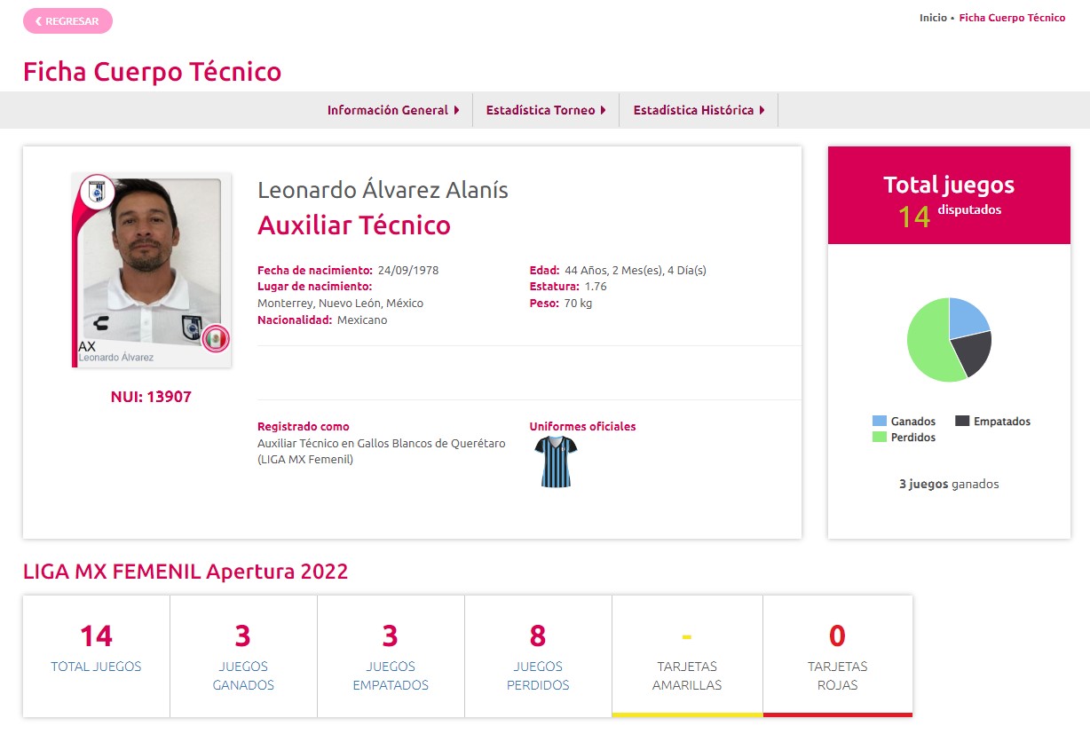Click the Ficha Cuerpo Técnico page title
Screen dimensions: 1090x742
coord(152,72)
